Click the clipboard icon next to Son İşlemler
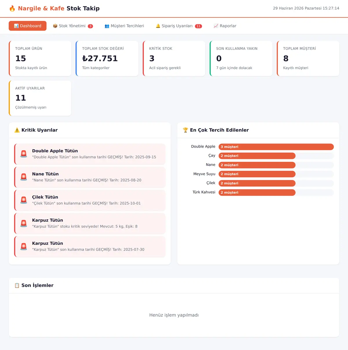Screen dimensions: 348x350 (17, 285)
